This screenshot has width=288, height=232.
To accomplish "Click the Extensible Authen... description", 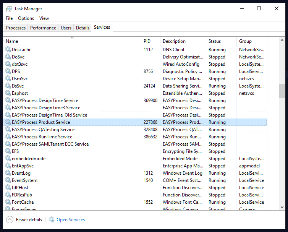I will pyautogui.click(x=183, y=93).
